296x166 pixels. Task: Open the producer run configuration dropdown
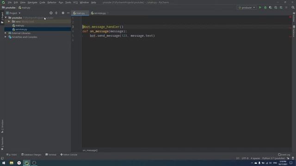click(x=247, y=7)
